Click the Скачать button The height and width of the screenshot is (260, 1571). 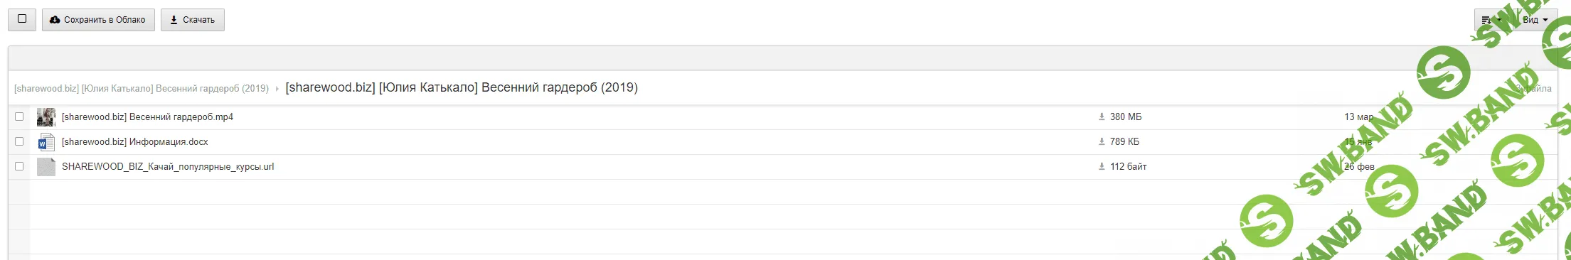(193, 20)
